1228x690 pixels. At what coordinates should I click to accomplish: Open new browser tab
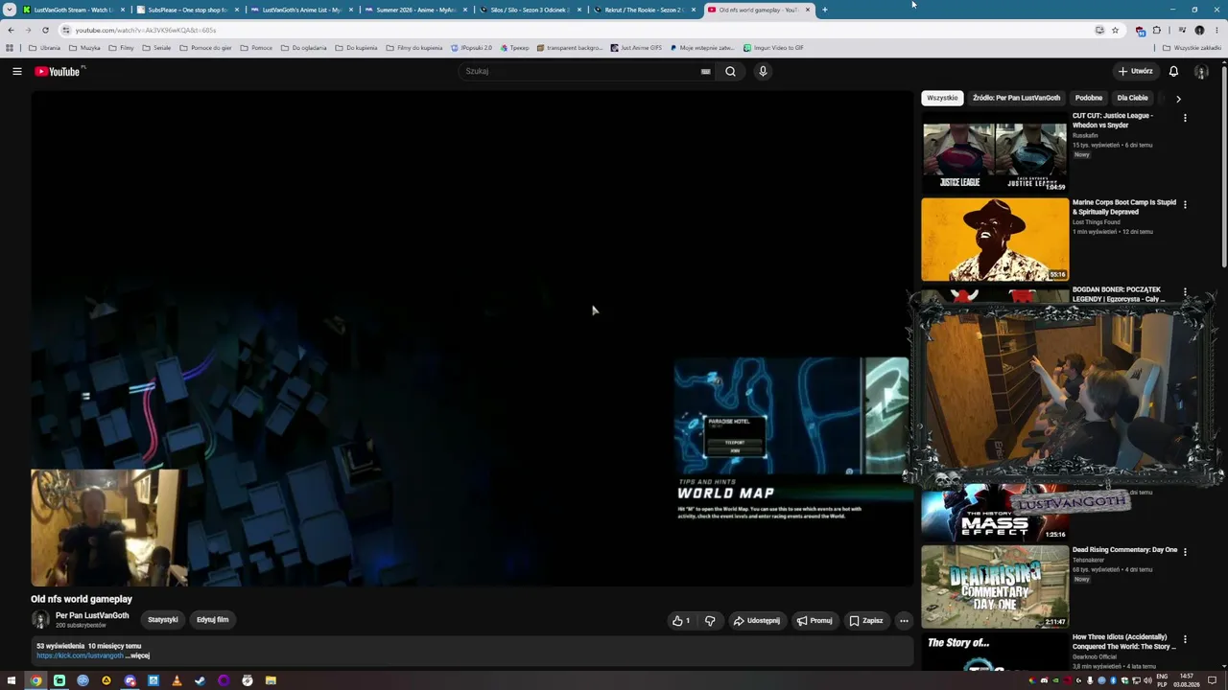tap(824, 10)
